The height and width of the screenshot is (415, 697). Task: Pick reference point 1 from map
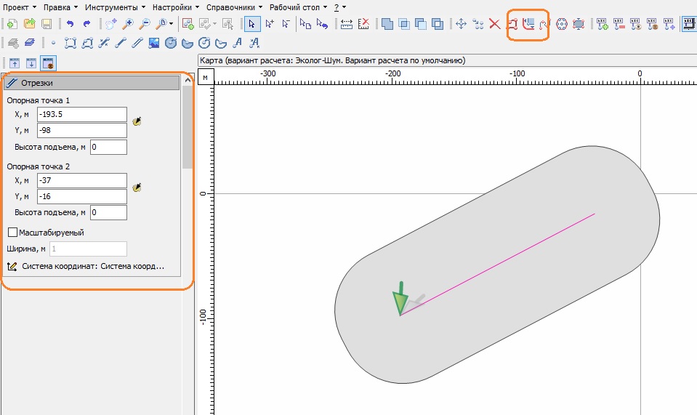coord(136,122)
